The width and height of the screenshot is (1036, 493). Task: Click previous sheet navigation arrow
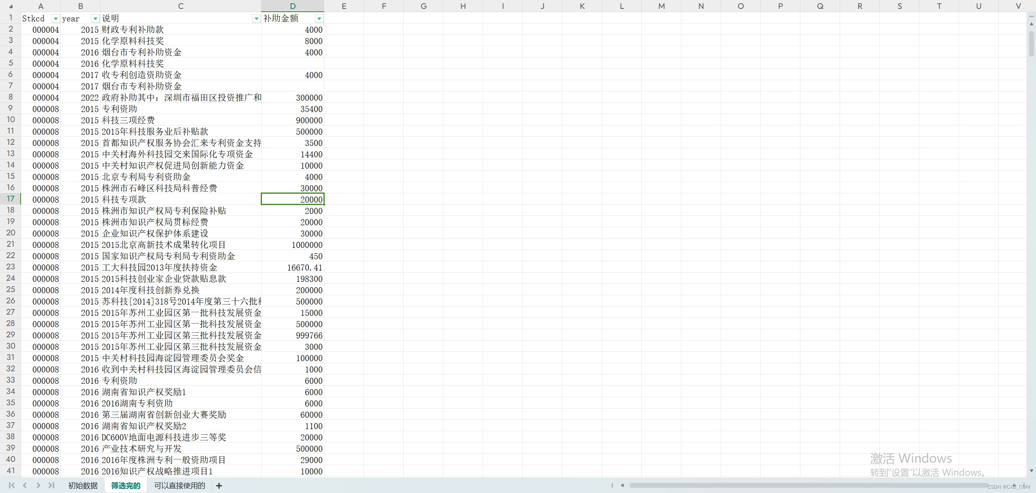pos(25,485)
